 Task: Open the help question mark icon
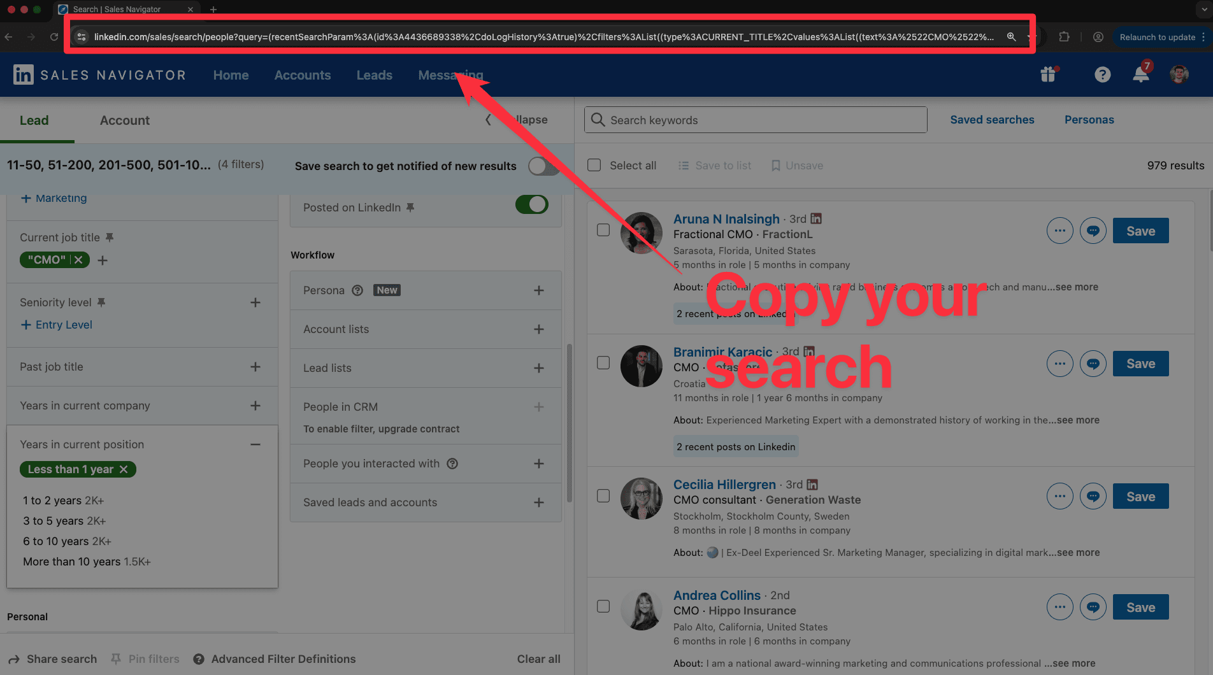[x=1102, y=75]
